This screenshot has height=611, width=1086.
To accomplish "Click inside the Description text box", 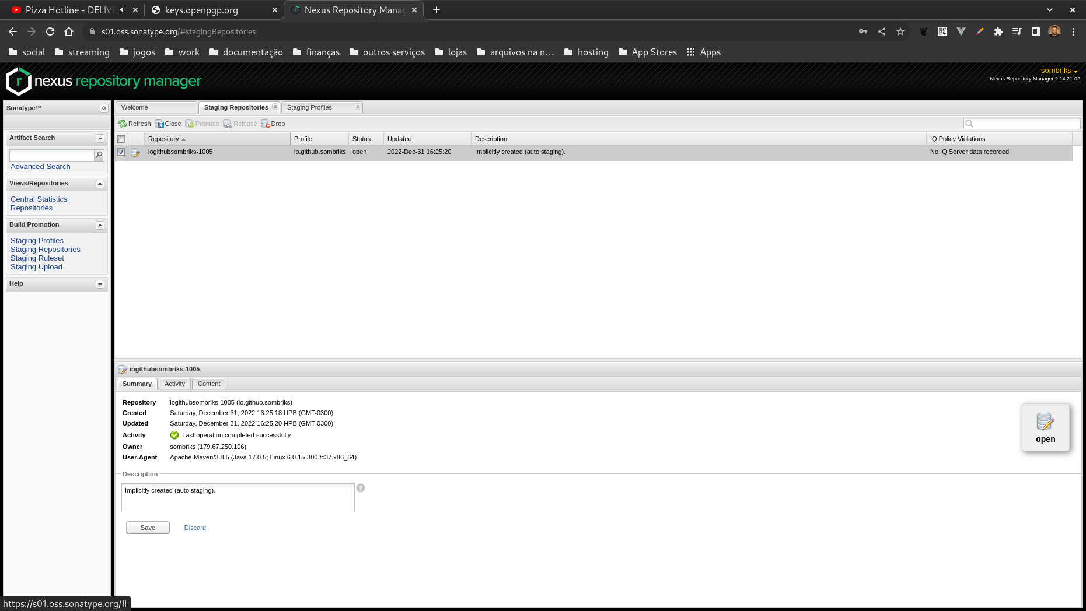I will (237, 497).
